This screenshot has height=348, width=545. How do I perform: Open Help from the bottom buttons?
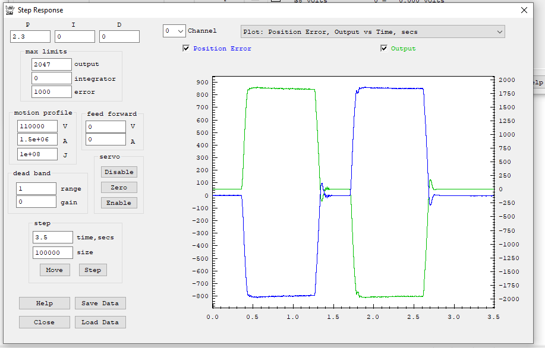[x=45, y=303]
